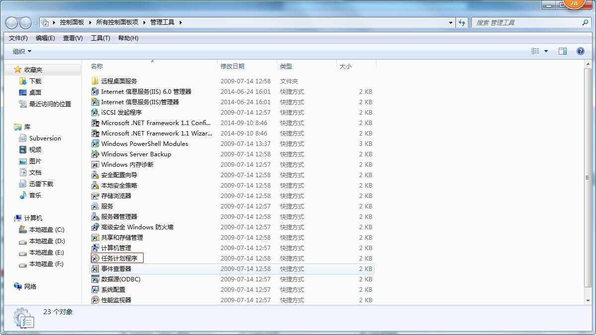Open 桌面 in the navigation pane
This screenshot has width=596, height=335.
(x=35, y=92)
